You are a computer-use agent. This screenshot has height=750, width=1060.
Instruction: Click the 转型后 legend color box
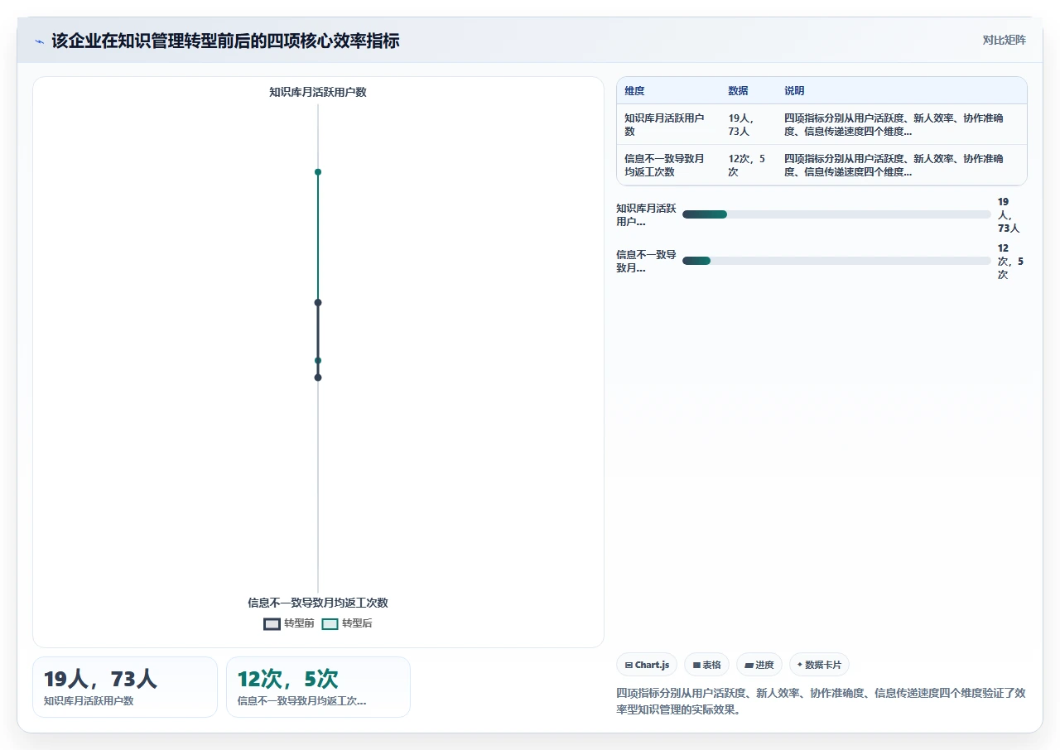tap(330, 624)
